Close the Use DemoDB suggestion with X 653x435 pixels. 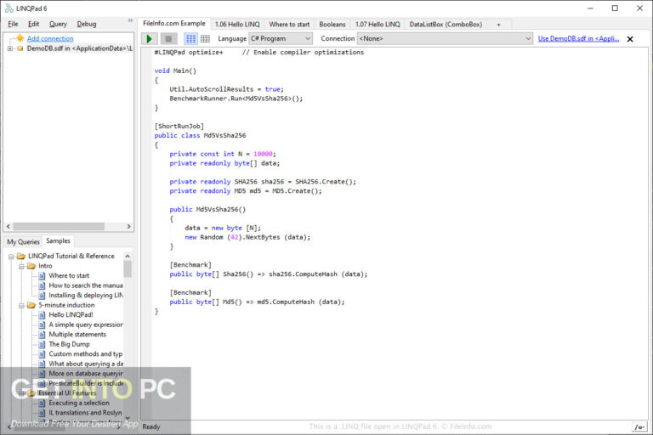coord(630,39)
